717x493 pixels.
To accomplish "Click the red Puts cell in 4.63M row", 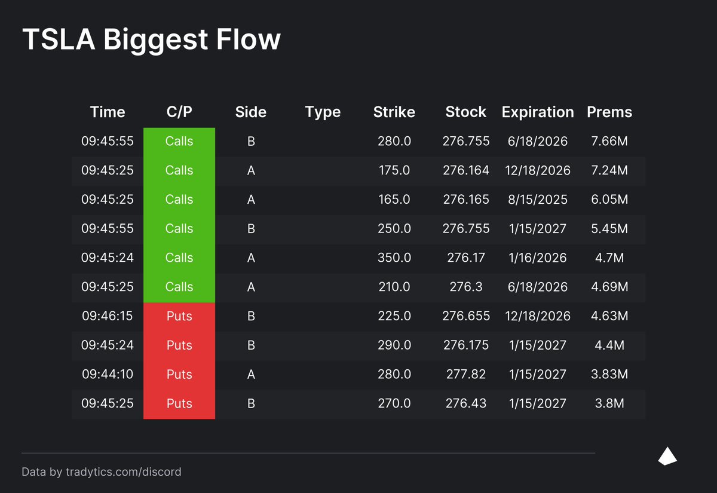I will 179,317.
